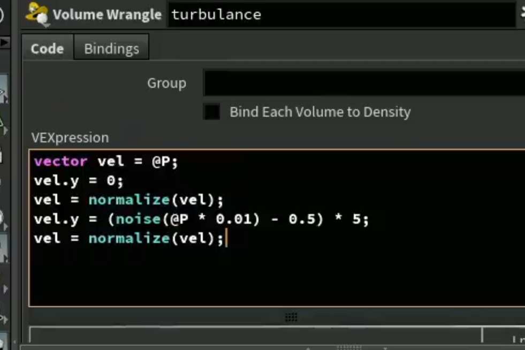Click the dotted resize grip below VEXpression editor
525x350 pixels.
pos(291,317)
